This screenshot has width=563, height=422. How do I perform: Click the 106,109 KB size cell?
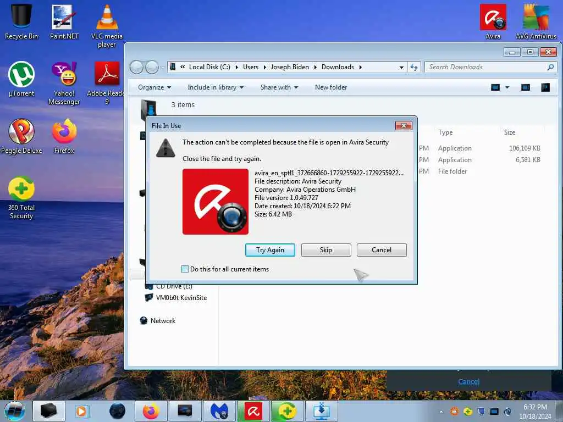click(x=525, y=148)
